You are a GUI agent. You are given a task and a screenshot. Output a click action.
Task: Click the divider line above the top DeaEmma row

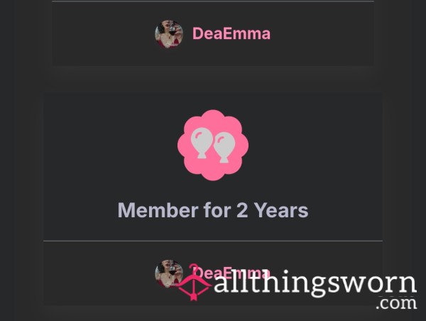point(213,1)
